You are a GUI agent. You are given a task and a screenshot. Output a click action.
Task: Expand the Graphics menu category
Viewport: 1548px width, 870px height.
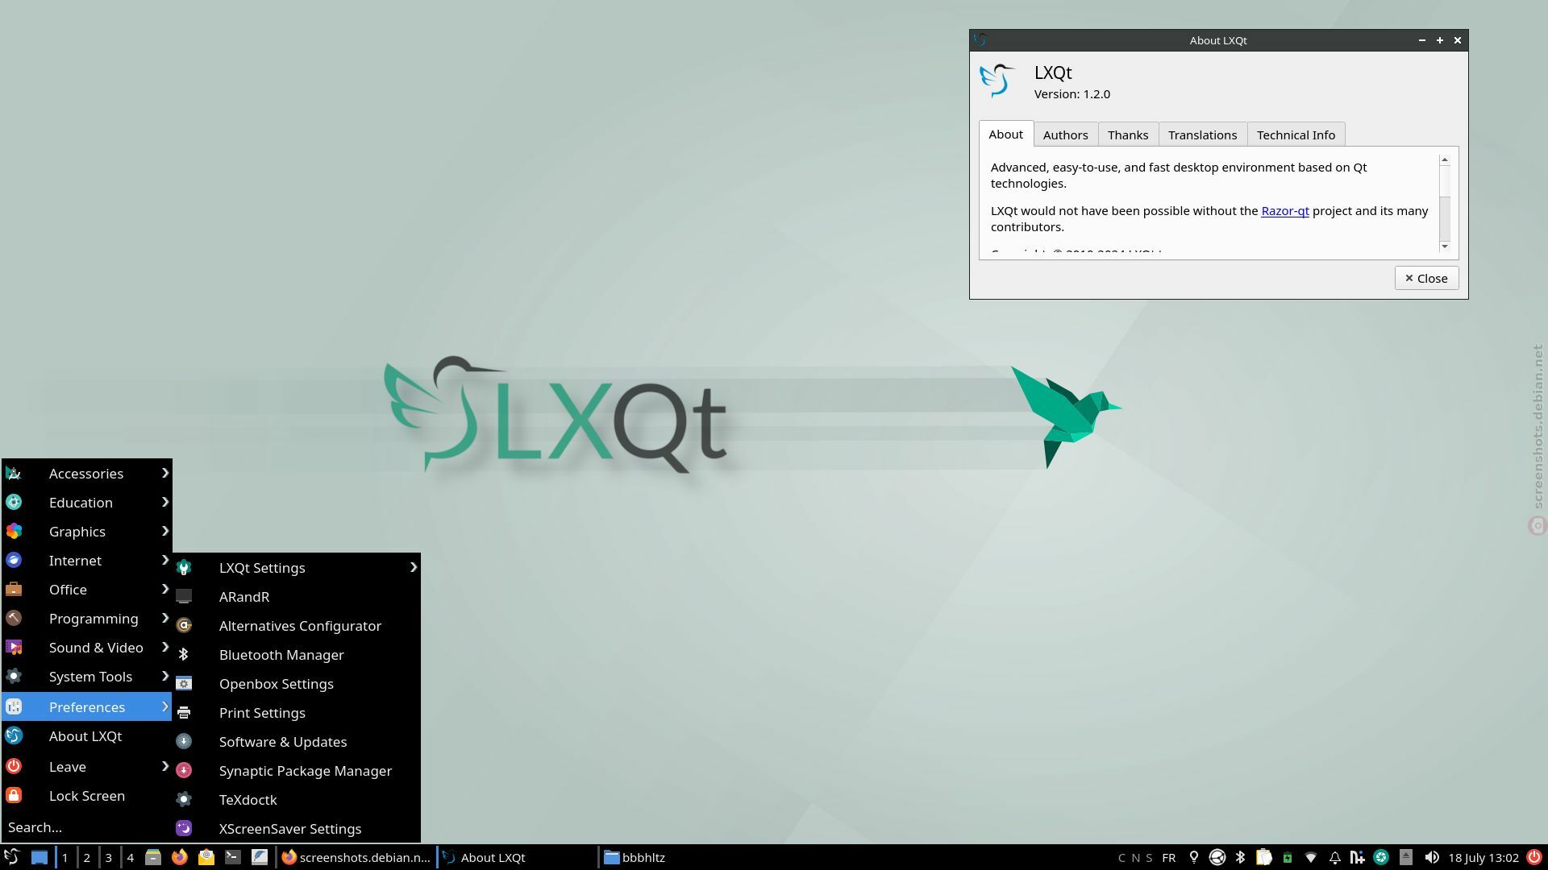point(86,532)
